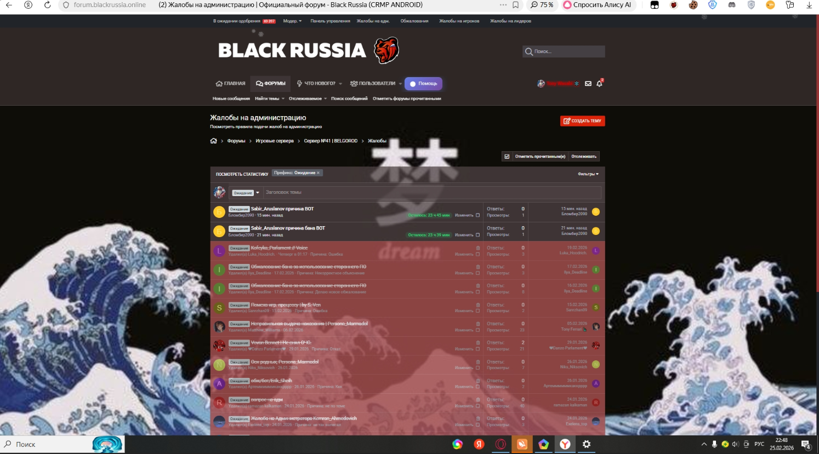Expand the ЧТО НОВОГО? dropdown arrow
The width and height of the screenshot is (819, 454).
tap(340, 84)
